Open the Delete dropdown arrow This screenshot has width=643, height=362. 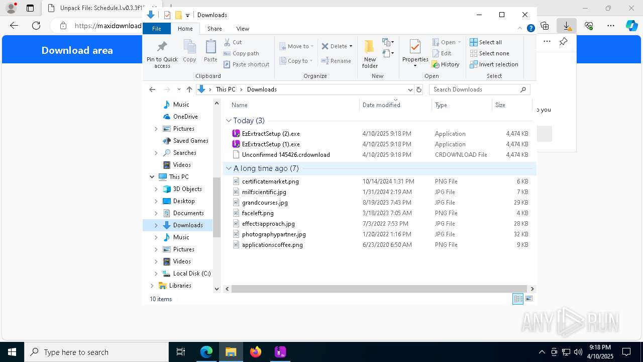[x=351, y=46]
